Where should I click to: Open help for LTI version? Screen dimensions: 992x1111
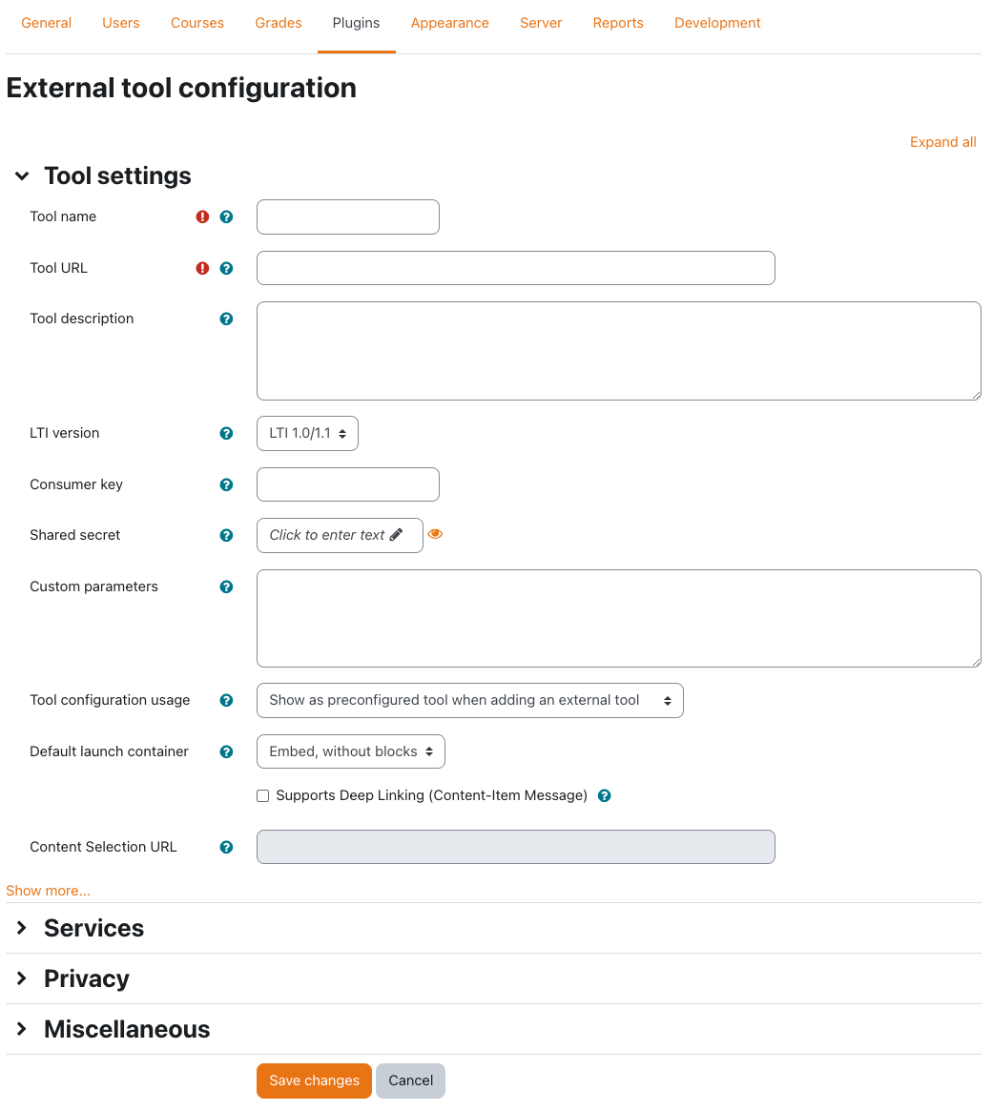pos(226,433)
